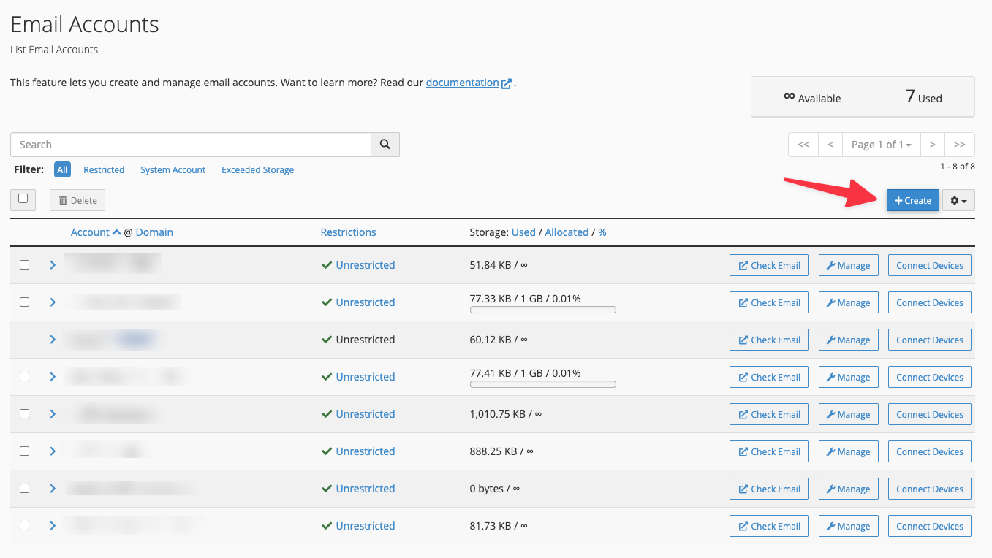The width and height of the screenshot is (992, 558).
Task: Filter by Exceeded Storage
Action: pos(257,170)
